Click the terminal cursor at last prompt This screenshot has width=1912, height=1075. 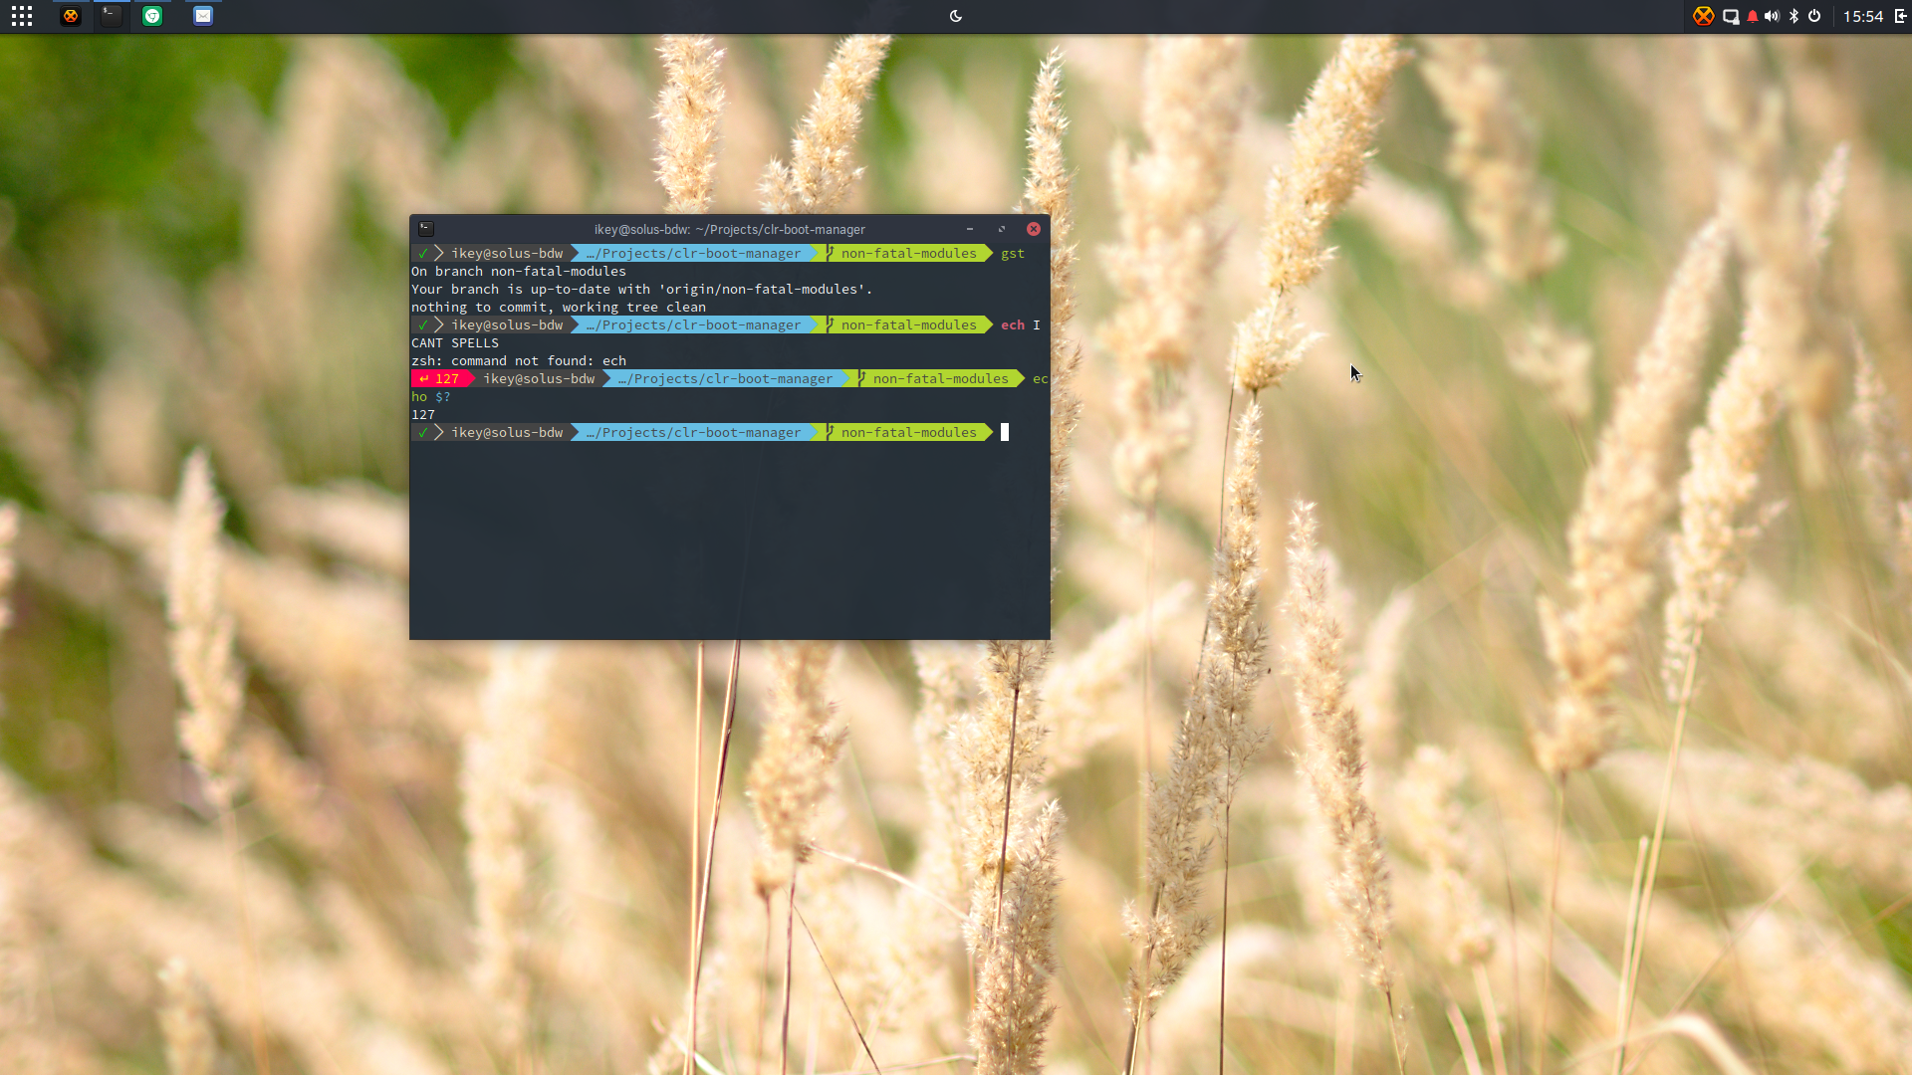[1005, 432]
